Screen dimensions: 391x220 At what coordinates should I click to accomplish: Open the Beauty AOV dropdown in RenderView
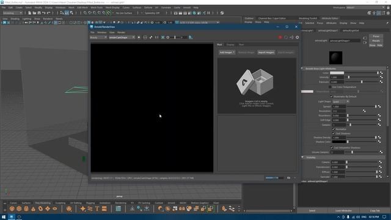(x=98, y=37)
